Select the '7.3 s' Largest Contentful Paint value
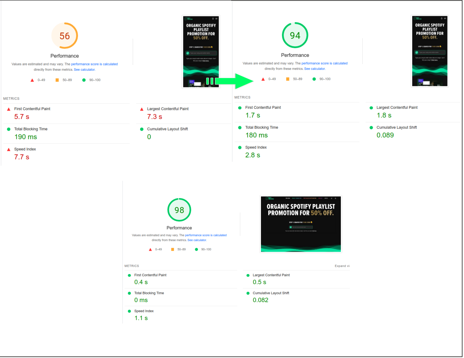 tap(154, 117)
